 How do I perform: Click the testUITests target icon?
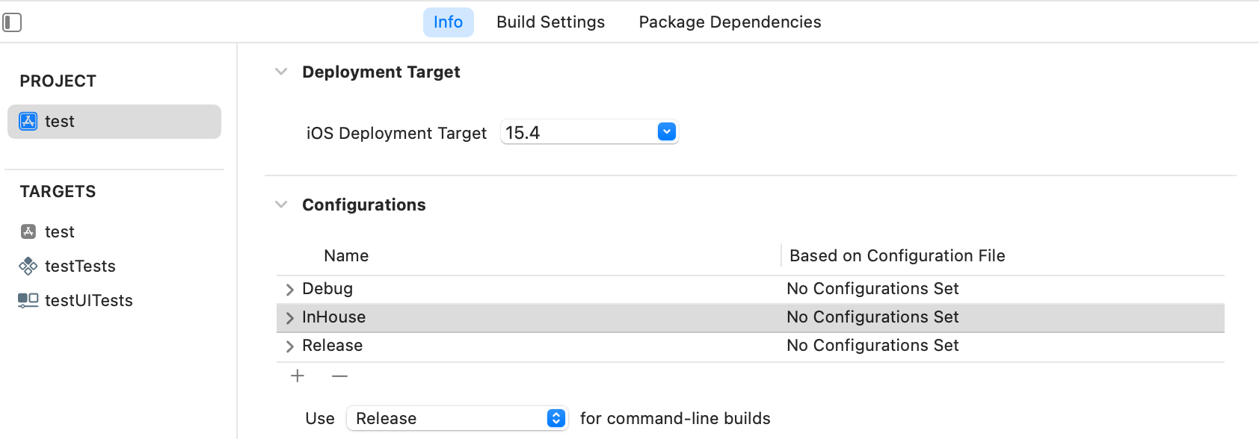28,300
